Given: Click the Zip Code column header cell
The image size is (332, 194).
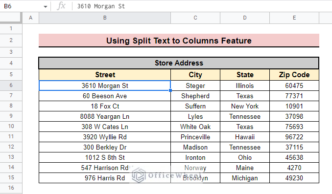Looking at the screenshot, I should tap(294, 75).
